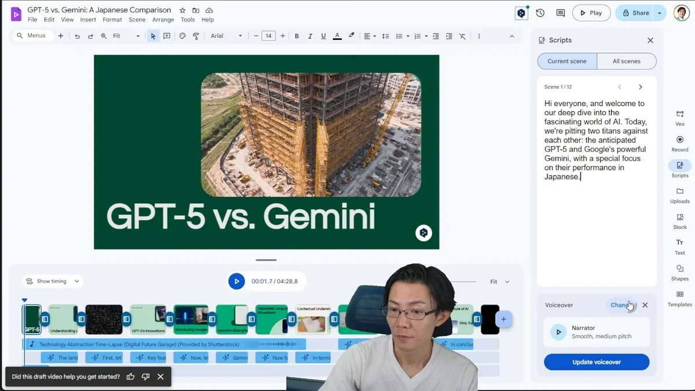Viewport: 695px width, 391px height.
Task: Select the Introducing Google scene thumbnail
Action: (x=191, y=319)
